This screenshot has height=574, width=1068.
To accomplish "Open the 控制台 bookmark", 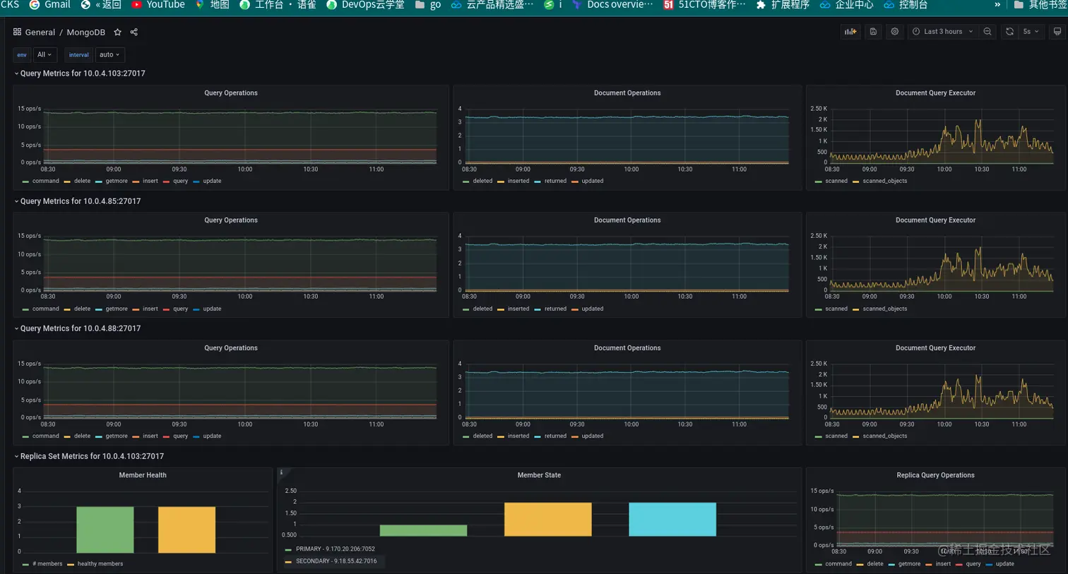I will [906, 5].
